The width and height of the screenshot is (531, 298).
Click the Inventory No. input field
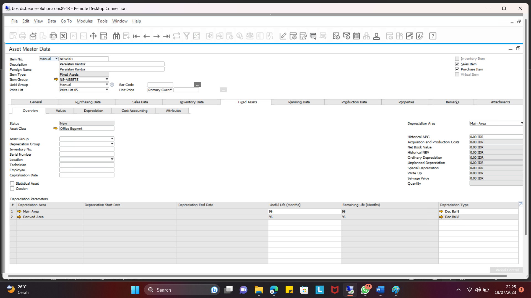coord(87,149)
